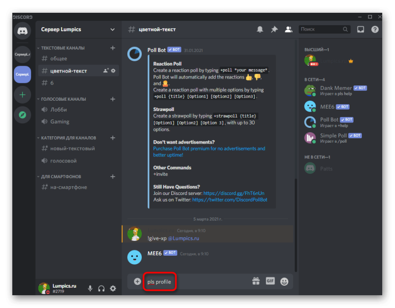
Task: Join the Gaming voice channel
Action: tap(79, 121)
